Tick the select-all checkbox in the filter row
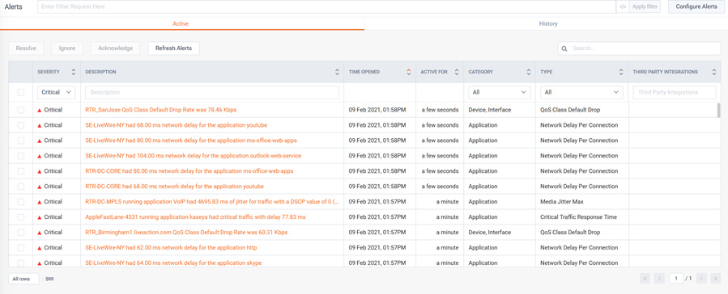This screenshot has width=728, height=294. pyautogui.click(x=20, y=93)
